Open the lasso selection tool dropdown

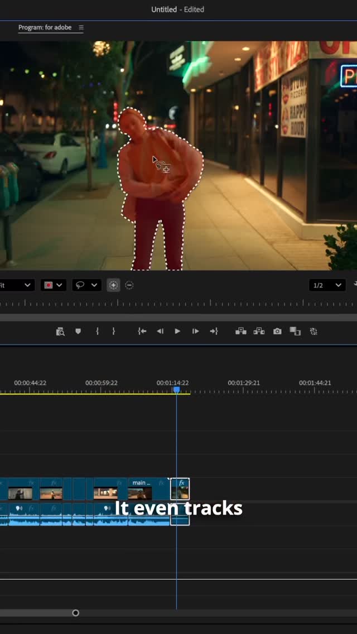[87, 285]
